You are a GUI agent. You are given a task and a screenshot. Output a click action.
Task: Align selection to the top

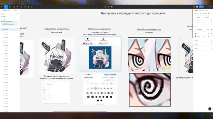click(203, 13)
